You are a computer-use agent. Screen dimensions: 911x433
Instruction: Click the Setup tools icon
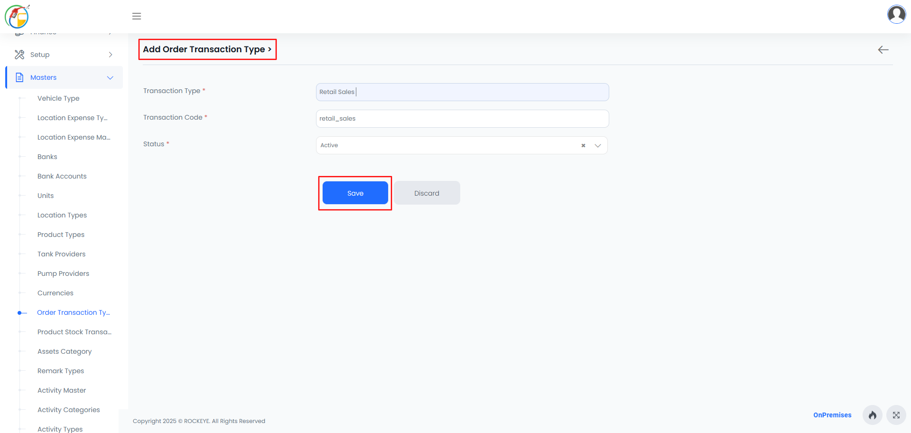point(19,55)
